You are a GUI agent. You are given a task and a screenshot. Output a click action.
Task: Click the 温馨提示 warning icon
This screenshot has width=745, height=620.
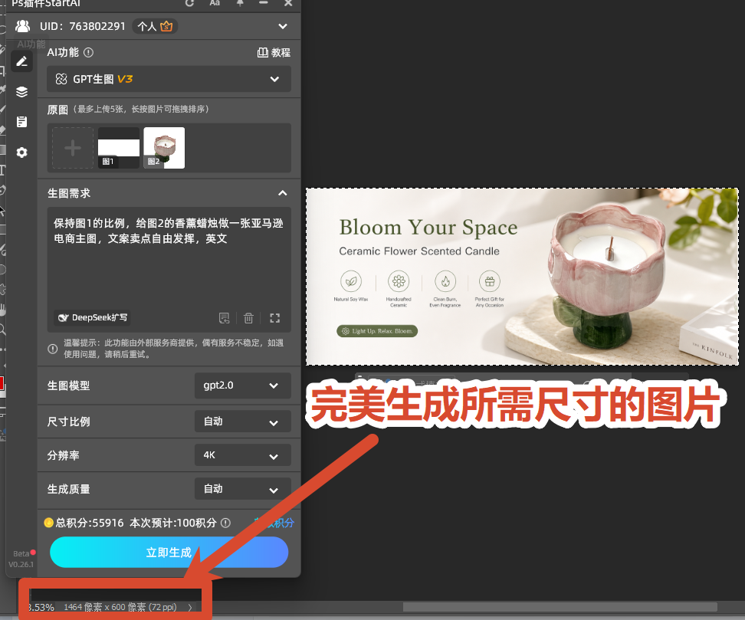click(53, 349)
